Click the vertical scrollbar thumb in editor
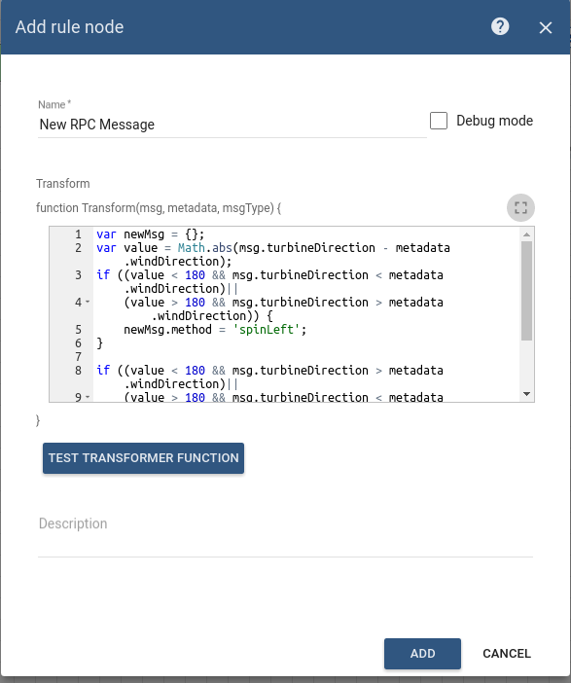 (x=526, y=291)
